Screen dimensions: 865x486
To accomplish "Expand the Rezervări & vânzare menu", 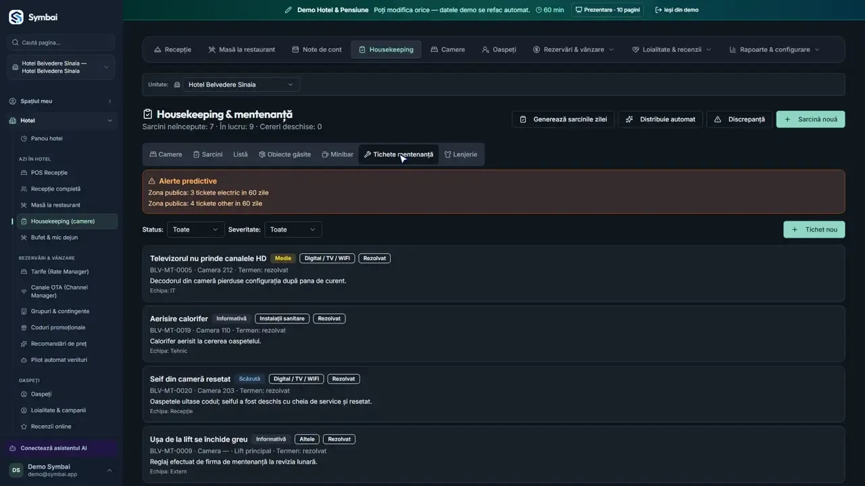I will [x=574, y=49].
